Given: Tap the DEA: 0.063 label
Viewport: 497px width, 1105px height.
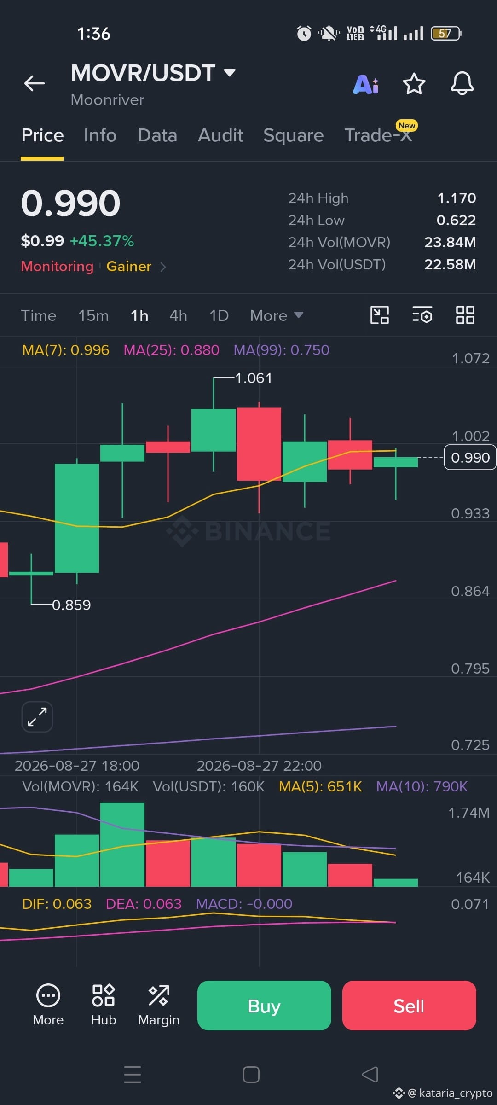Looking at the screenshot, I should click(144, 904).
